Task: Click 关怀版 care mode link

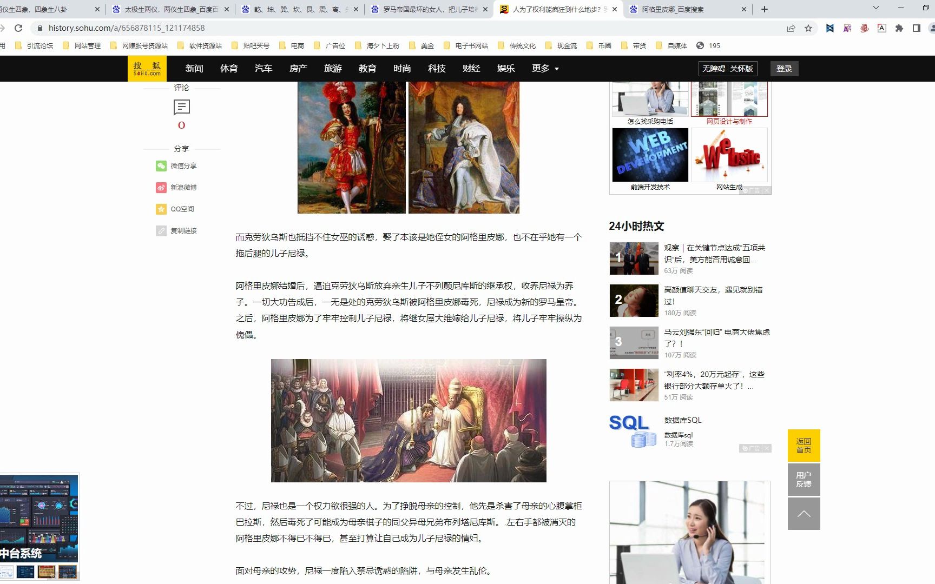Action: [741, 69]
